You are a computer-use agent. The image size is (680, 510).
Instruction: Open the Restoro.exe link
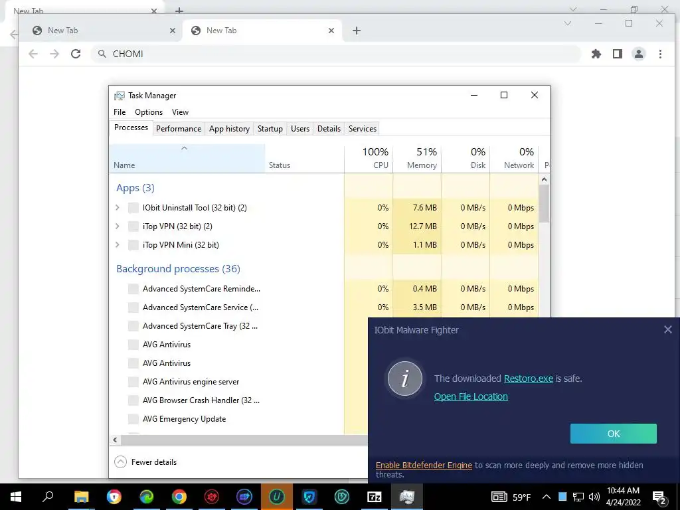[528, 379]
